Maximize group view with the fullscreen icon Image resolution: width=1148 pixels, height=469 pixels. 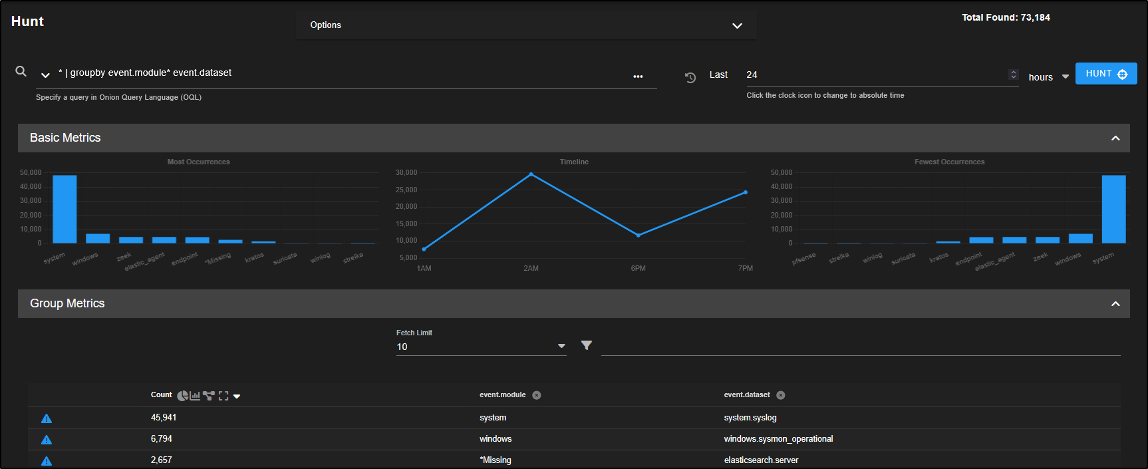(x=223, y=396)
